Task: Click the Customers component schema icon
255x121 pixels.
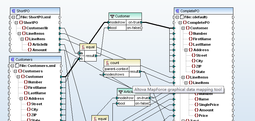Action: point(12,60)
